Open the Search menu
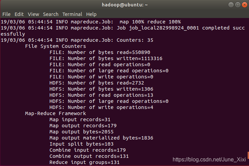The height and width of the screenshot is (166, 249). point(51,14)
